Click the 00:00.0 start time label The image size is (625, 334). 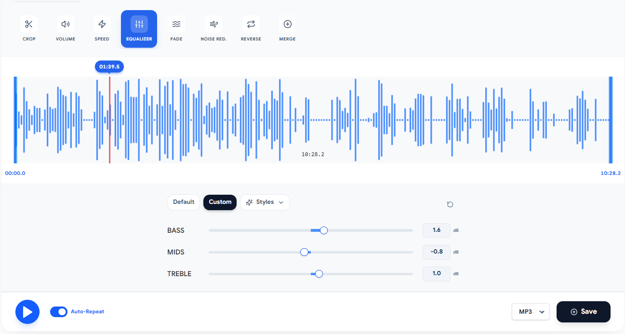15,173
